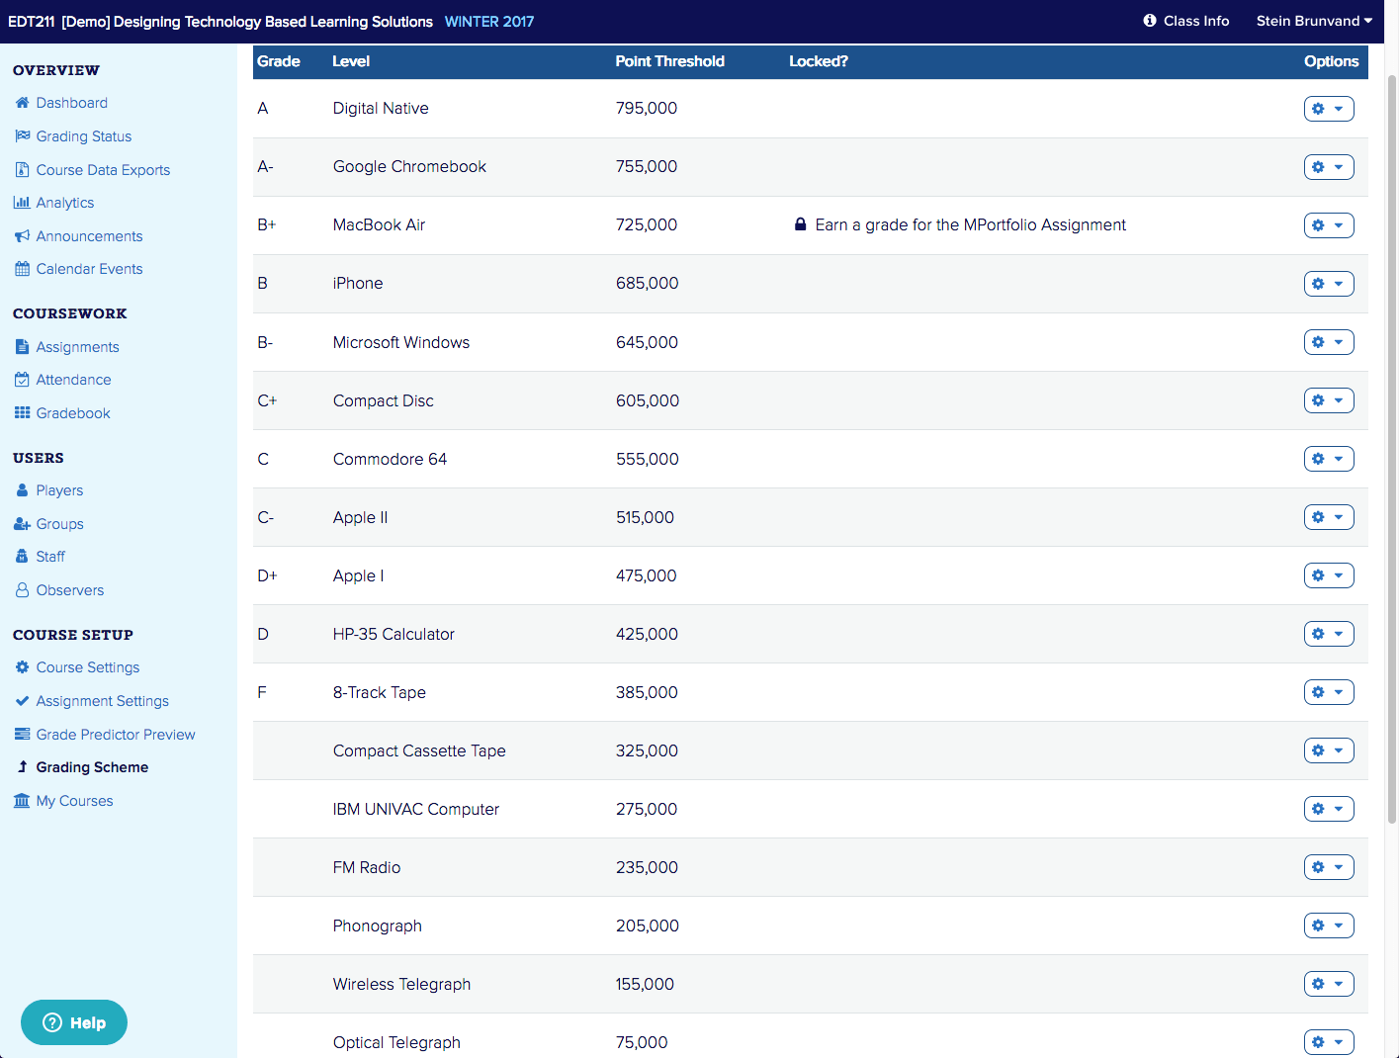The image size is (1399, 1058).
Task: Click the Point Threshold column header
Action: tap(670, 61)
